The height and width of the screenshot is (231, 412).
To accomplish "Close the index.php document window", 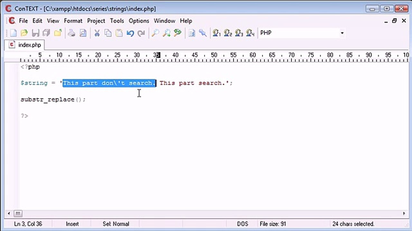I will [404, 21].
